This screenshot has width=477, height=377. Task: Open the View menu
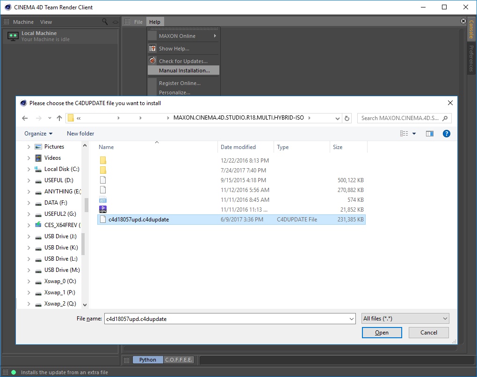(x=46, y=22)
